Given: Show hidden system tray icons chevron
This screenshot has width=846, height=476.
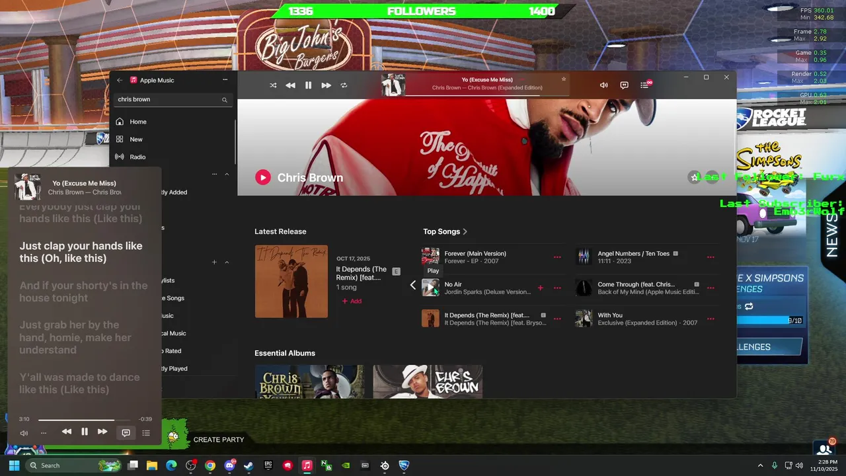Looking at the screenshot, I should pos(760,465).
